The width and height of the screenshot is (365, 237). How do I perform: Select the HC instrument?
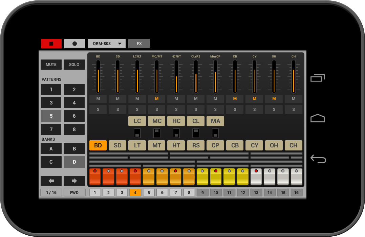click(x=176, y=121)
